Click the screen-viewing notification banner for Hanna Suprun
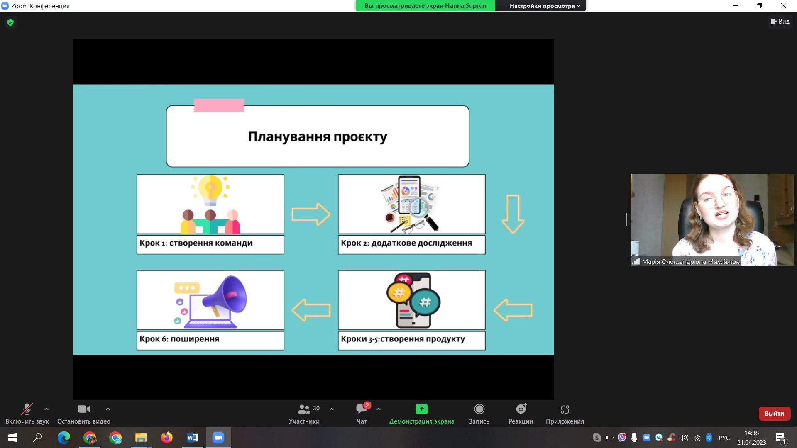The image size is (797, 448). (x=425, y=6)
